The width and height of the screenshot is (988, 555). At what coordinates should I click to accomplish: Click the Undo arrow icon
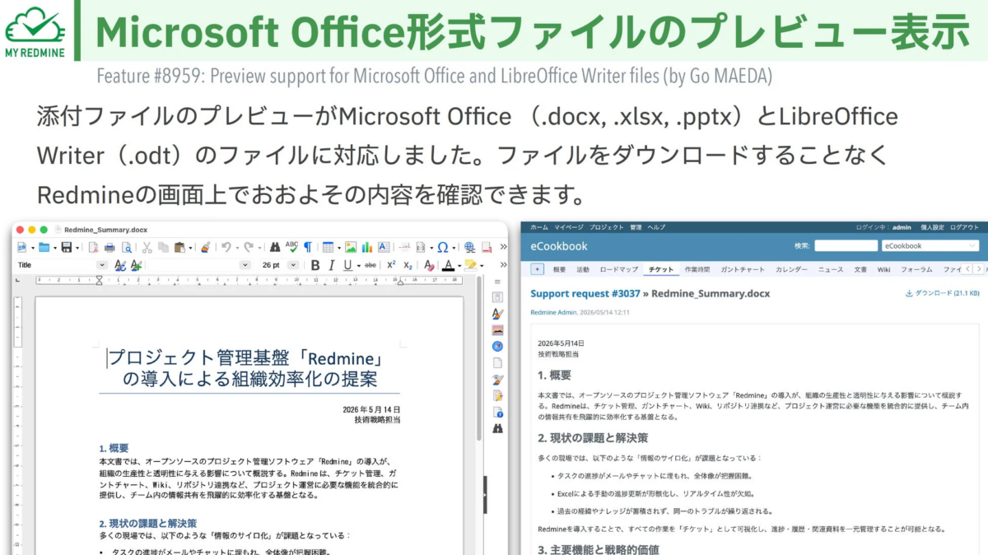click(x=226, y=246)
